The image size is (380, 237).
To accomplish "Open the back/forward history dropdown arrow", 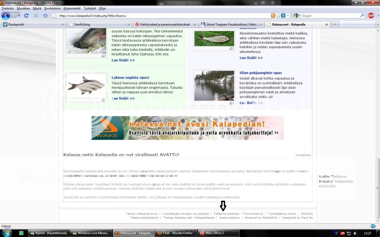I will [19, 16].
